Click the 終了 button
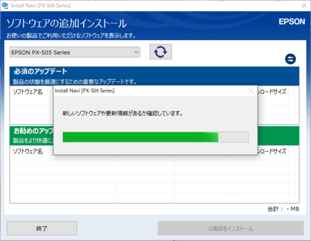 [42, 228]
